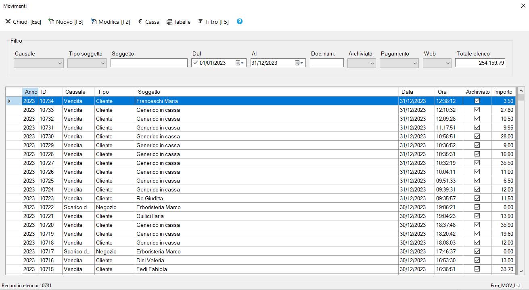Viewport: 529px width, 290px height.
Task: Click the blue help question mark icon
Action: click(x=240, y=21)
